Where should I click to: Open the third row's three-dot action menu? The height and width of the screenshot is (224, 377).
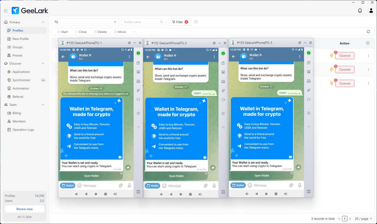pyautogui.click(x=368, y=84)
